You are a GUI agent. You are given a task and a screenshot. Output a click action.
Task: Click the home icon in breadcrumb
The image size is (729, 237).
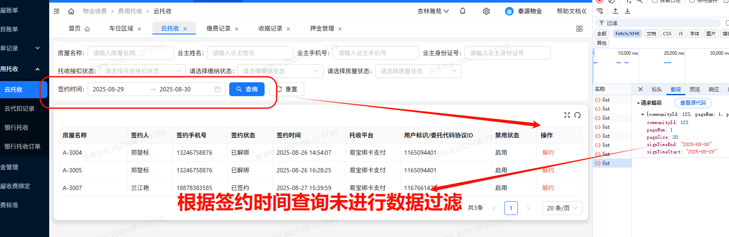click(71, 11)
